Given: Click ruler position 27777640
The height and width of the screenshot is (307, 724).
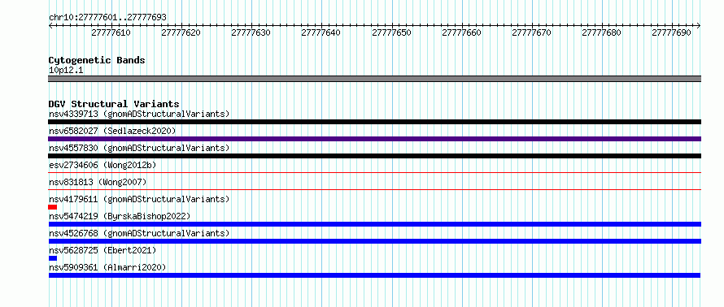Looking at the screenshot, I should [321, 32].
